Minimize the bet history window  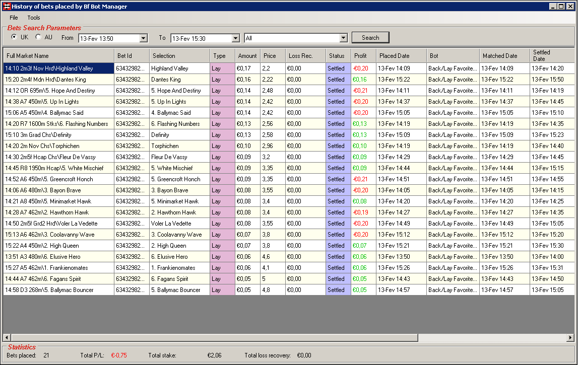pyautogui.click(x=553, y=6)
